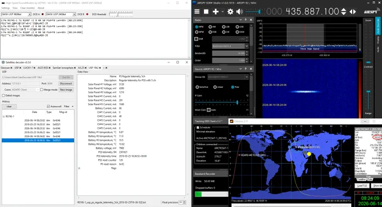Click the DCD B red indicator in SoundModem
The width and height of the screenshot is (382, 207).
pyautogui.click(x=87, y=14)
